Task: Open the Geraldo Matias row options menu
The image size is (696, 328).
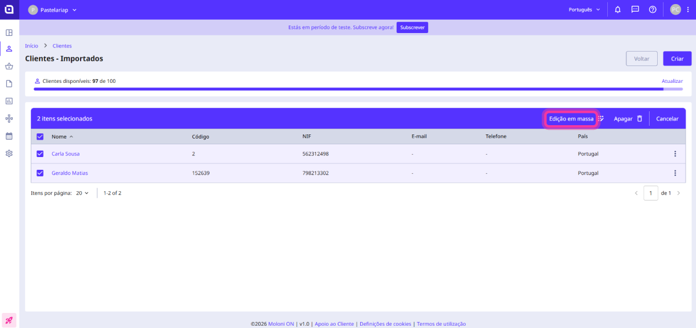Action: coord(675,173)
